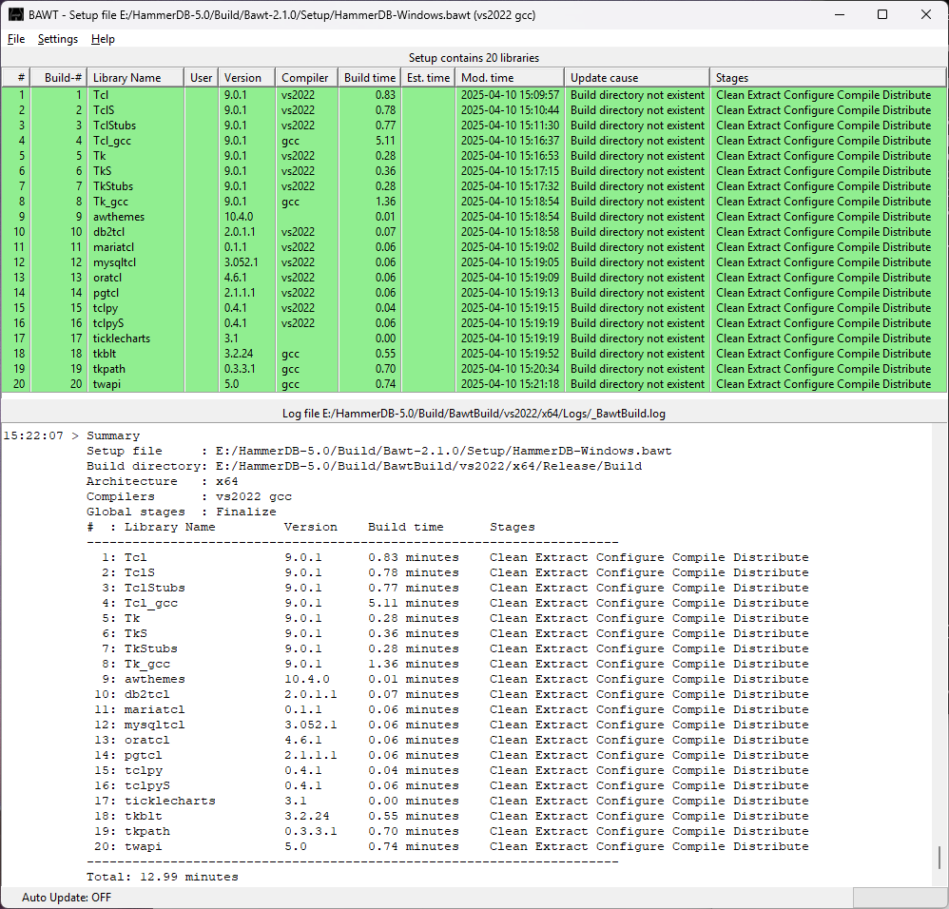
Task: Click the User column header
Action: pos(201,77)
